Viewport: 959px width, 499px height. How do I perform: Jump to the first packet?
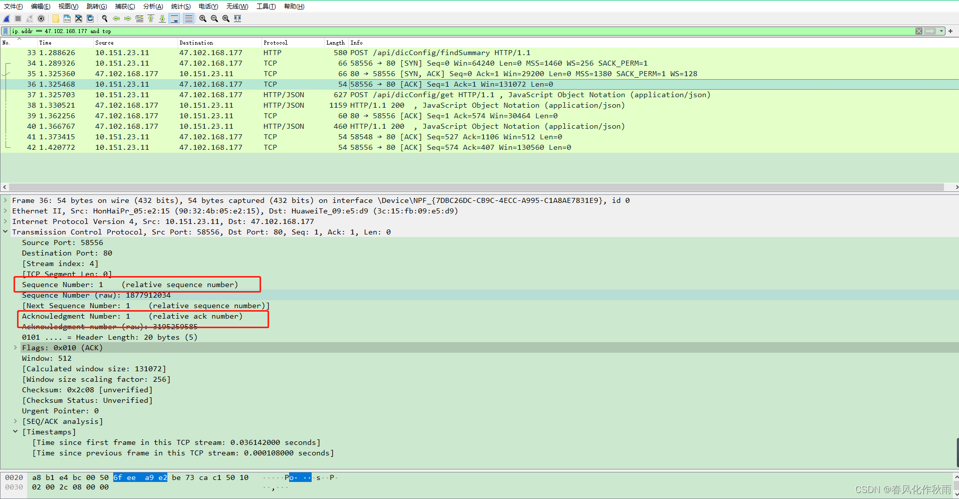(x=151, y=18)
